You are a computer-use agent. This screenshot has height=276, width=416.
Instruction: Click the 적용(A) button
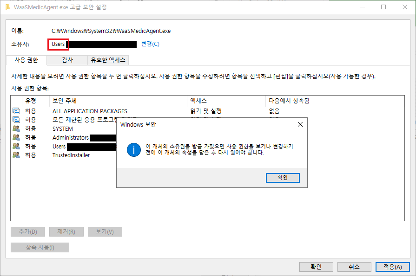click(x=393, y=267)
